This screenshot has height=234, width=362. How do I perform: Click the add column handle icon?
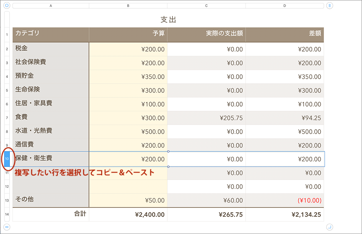coord(329,6)
